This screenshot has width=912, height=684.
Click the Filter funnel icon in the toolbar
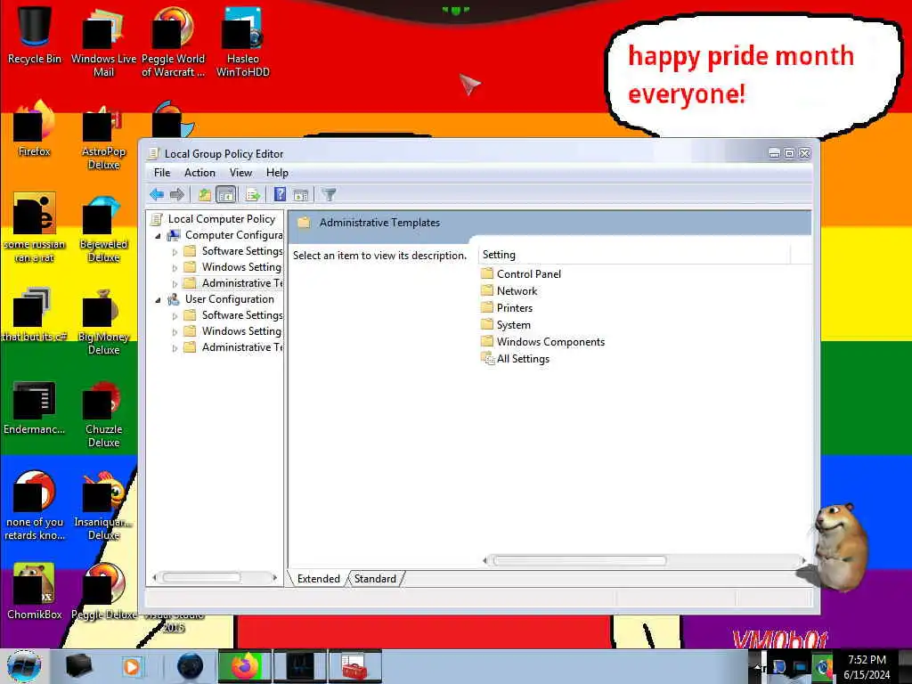coord(330,194)
